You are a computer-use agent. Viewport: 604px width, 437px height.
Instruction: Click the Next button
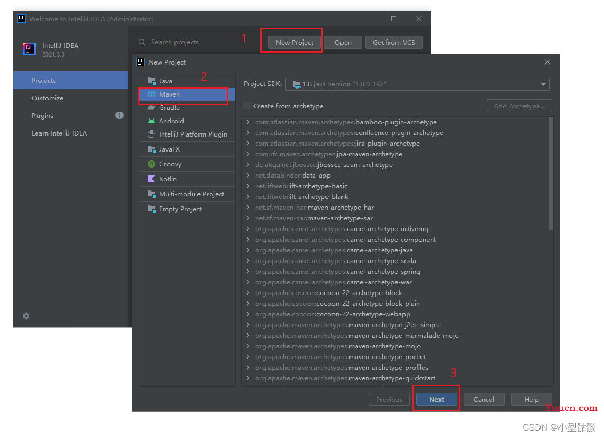click(x=436, y=399)
